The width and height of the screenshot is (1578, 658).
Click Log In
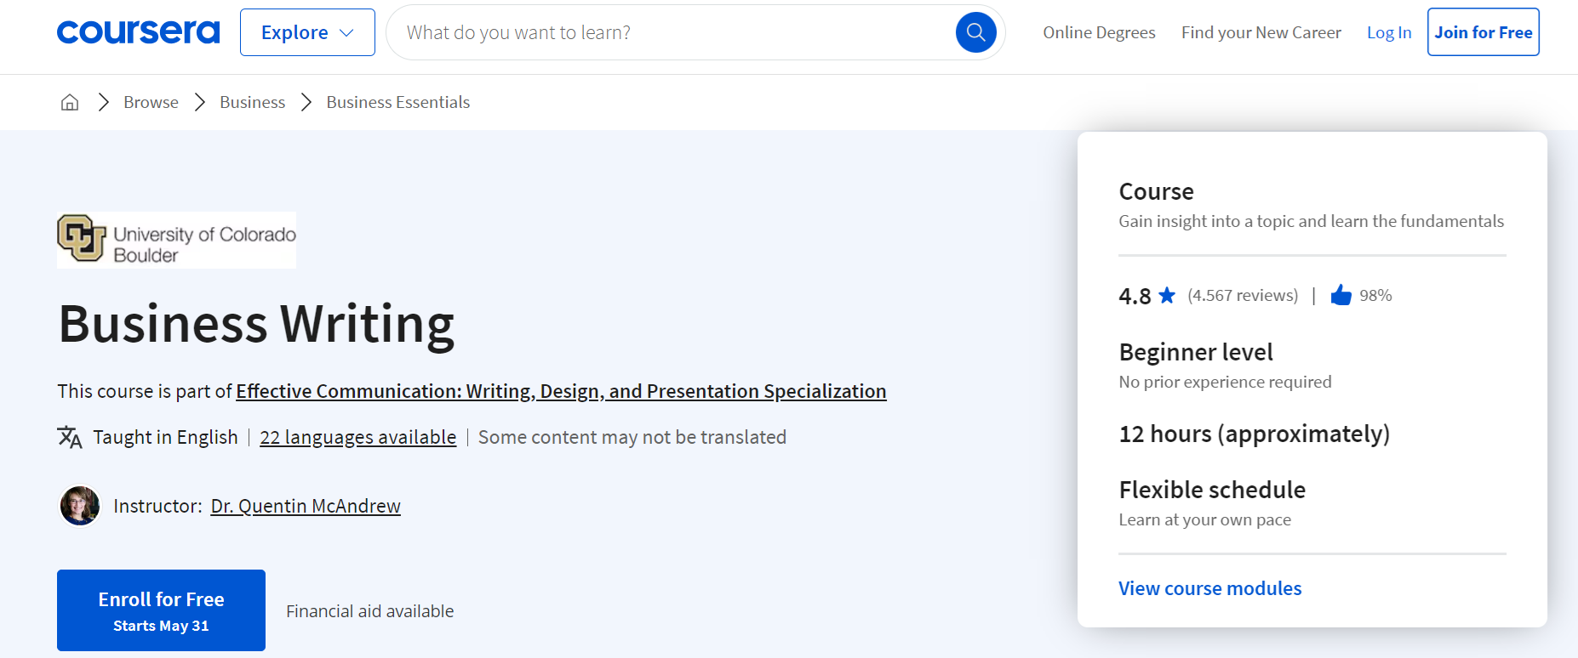point(1389,32)
